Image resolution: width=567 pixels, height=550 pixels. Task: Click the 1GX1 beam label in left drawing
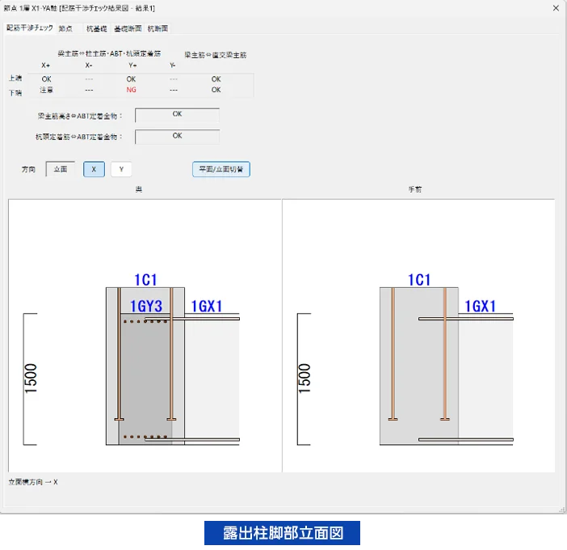tap(206, 307)
